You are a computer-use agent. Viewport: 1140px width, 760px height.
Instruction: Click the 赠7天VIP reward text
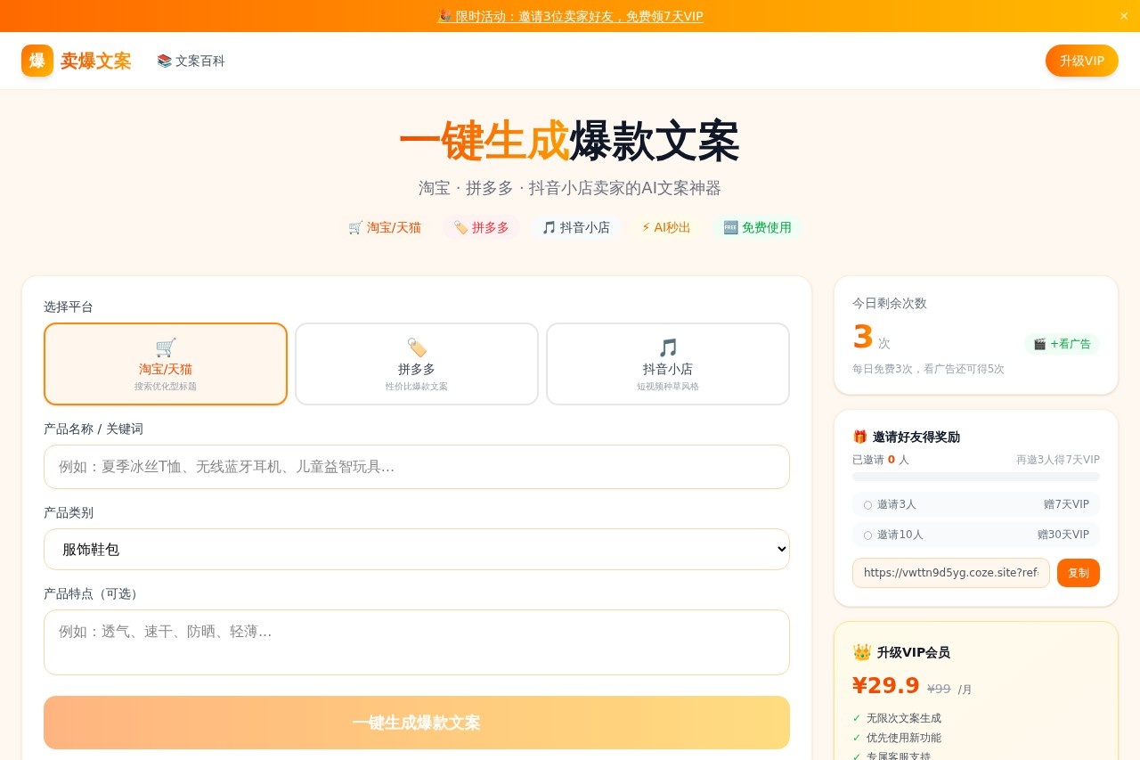[1066, 504]
